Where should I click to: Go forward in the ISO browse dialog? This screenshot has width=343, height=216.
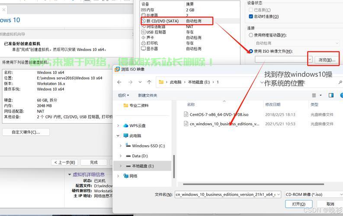tap(130, 82)
